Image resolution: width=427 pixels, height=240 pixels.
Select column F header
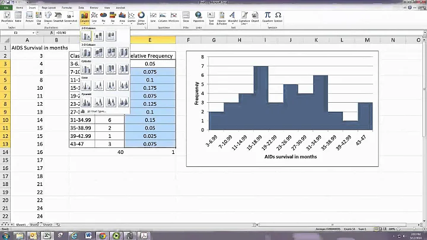coord(188,40)
